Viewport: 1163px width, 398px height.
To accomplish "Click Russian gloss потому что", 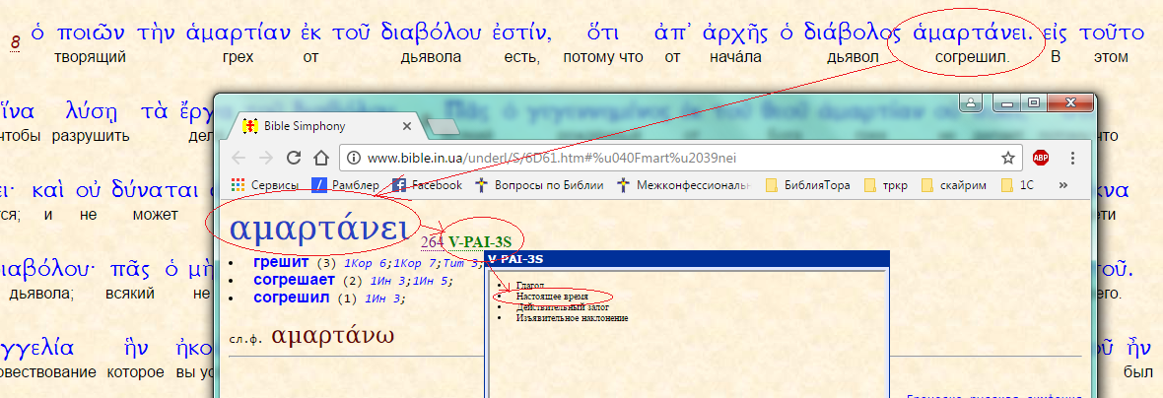I will 603,57.
